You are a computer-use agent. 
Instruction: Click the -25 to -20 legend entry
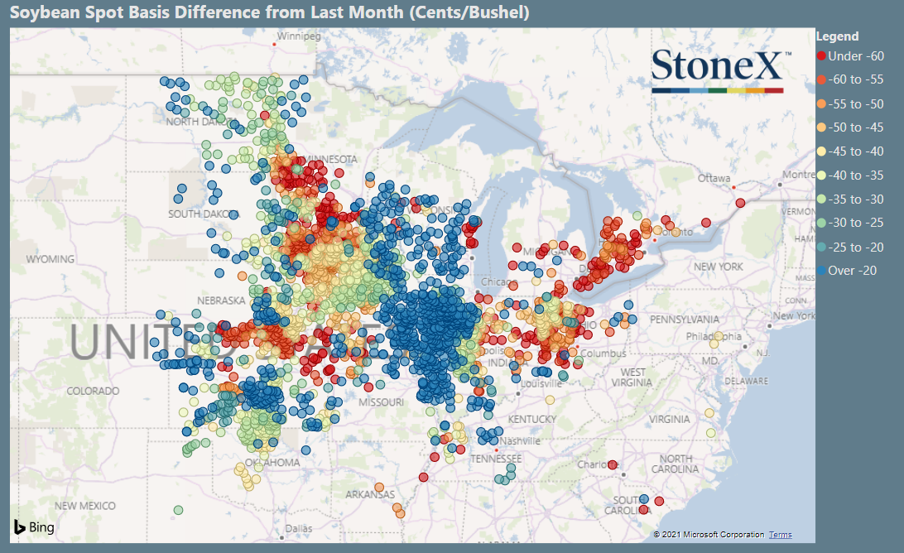tap(850, 247)
